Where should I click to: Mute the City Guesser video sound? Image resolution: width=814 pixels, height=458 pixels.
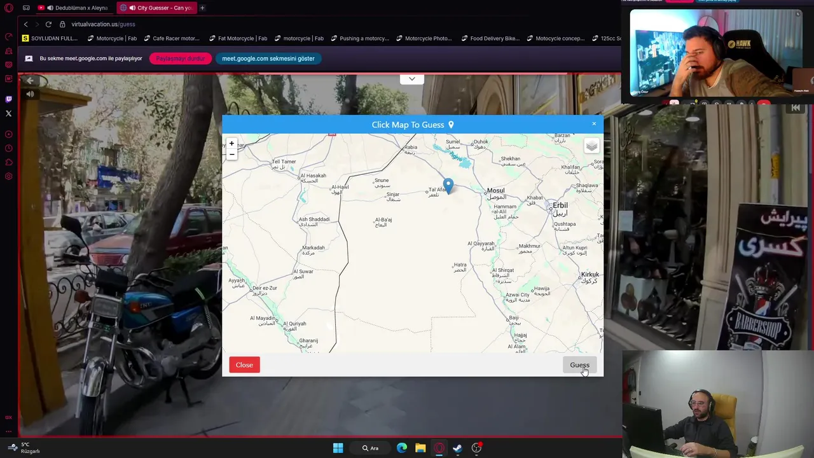click(x=30, y=94)
